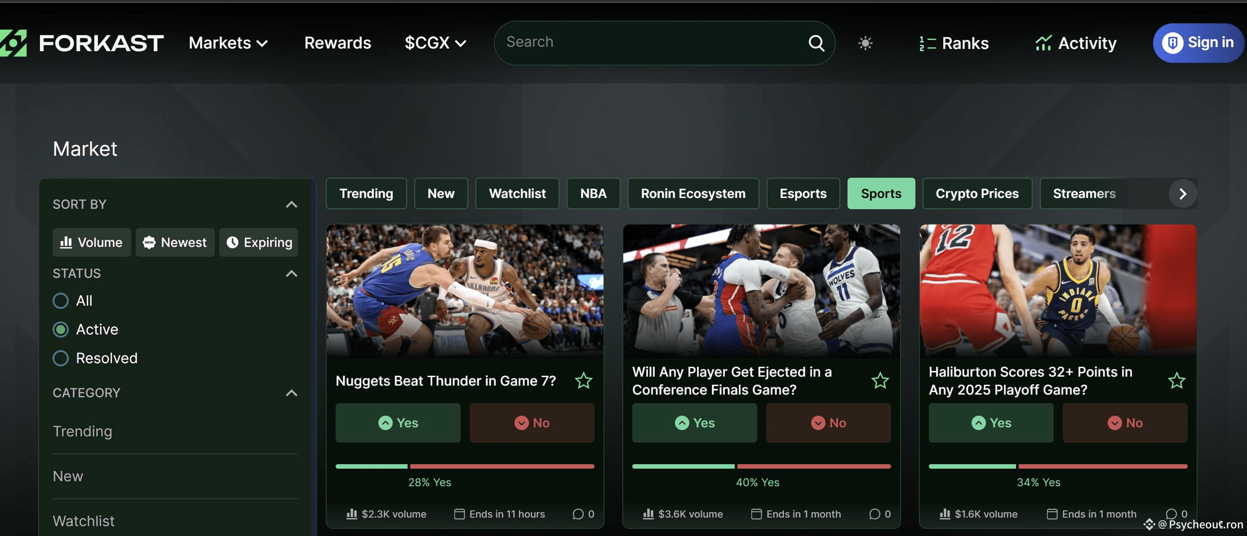Image resolution: width=1247 pixels, height=536 pixels.
Task: Bet No on Nuggets Beat Thunder
Action: (532, 423)
